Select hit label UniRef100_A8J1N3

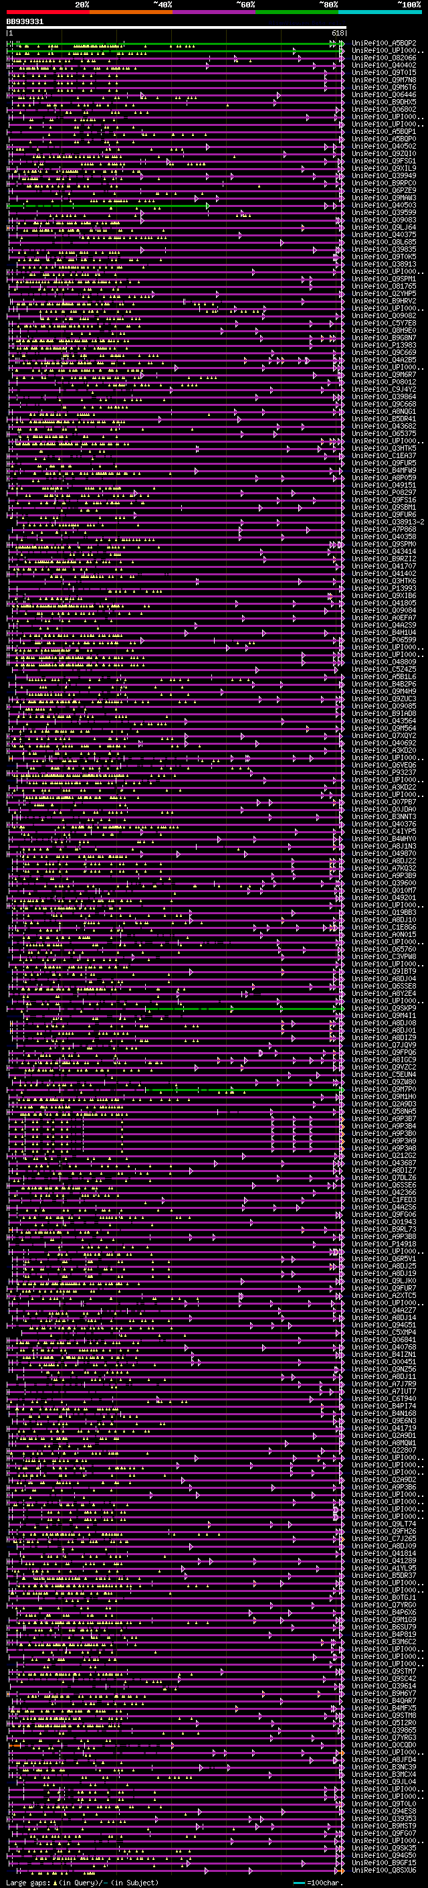click(384, 846)
